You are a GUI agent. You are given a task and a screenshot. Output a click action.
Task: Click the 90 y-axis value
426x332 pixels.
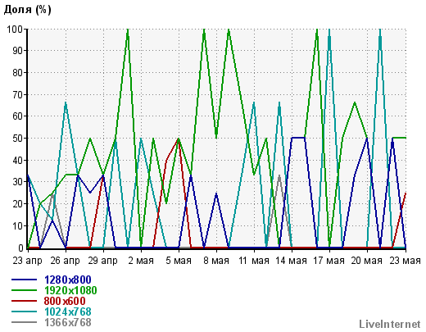click(x=18, y=51)
